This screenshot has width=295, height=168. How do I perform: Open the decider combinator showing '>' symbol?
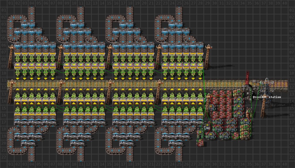click(249, 113)
